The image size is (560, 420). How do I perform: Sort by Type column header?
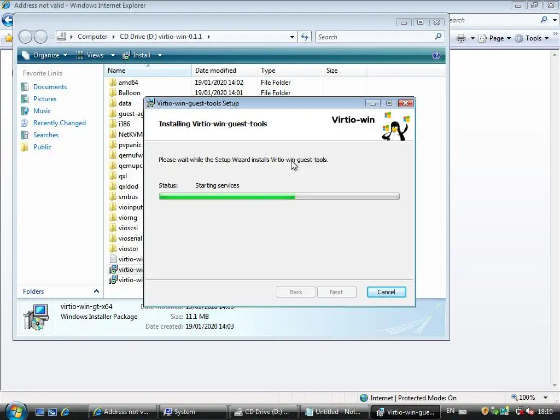(290, 71)
